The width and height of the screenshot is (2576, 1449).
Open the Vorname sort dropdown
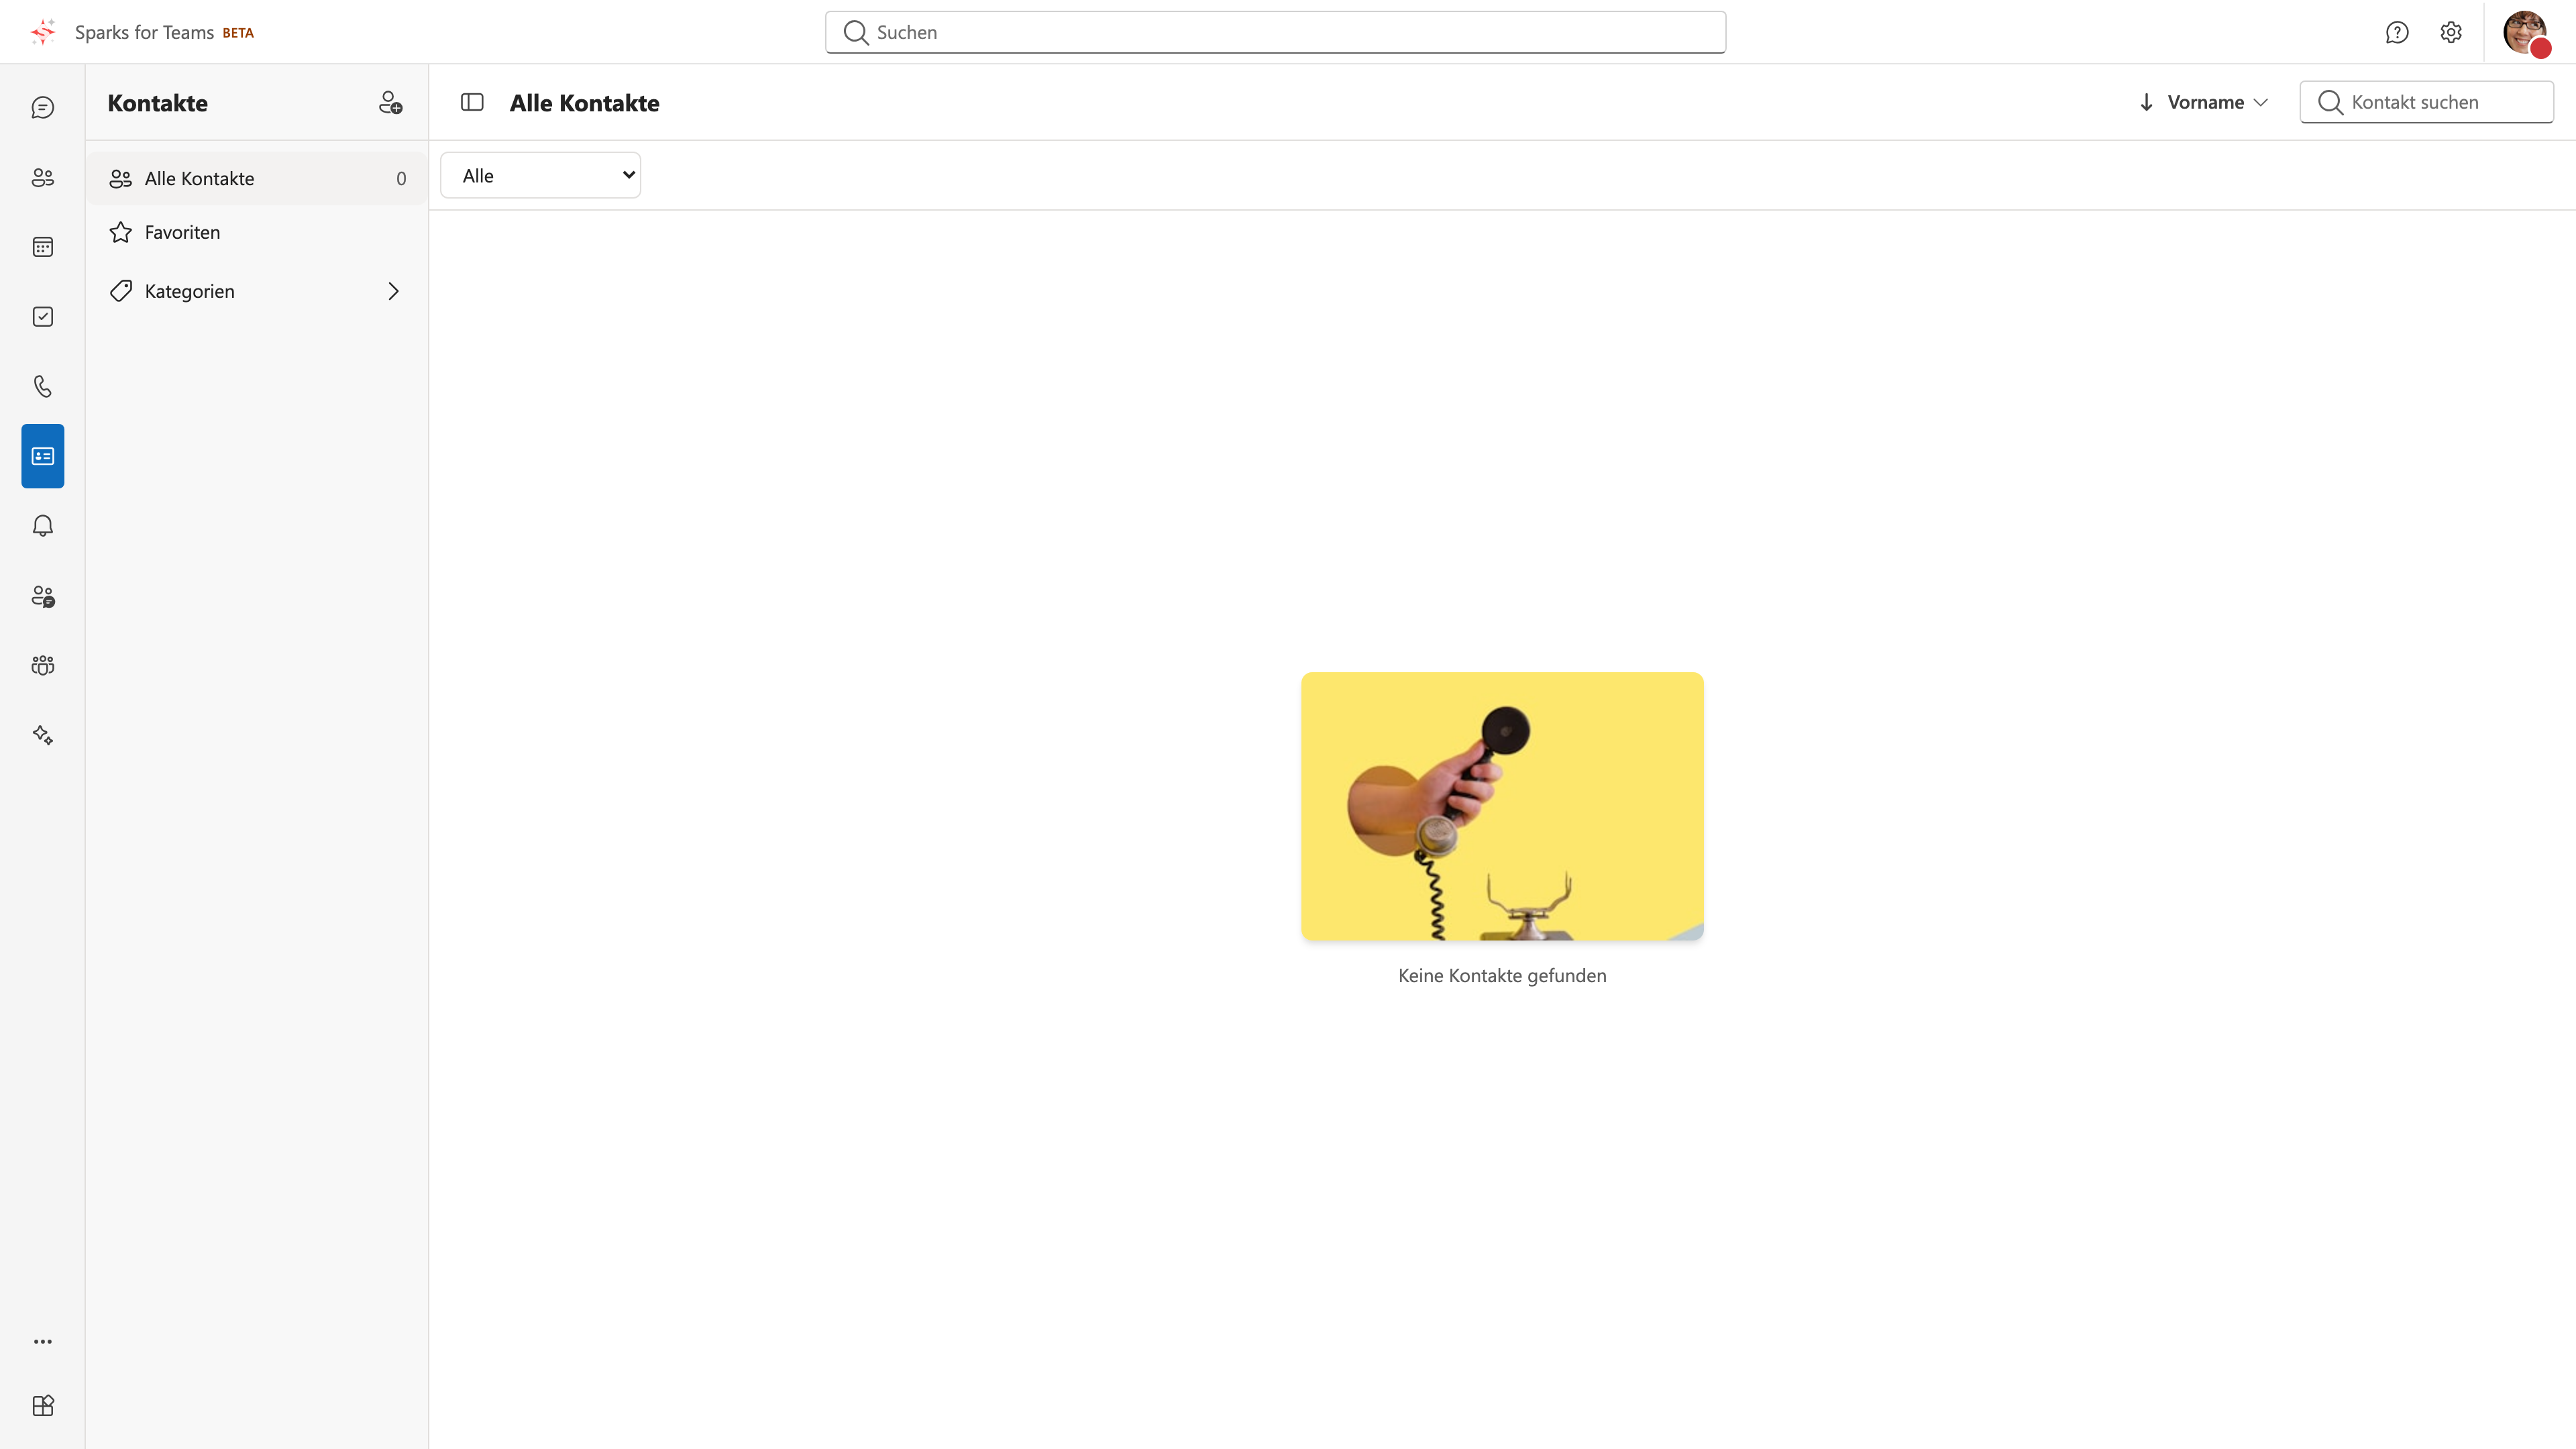2217,102
